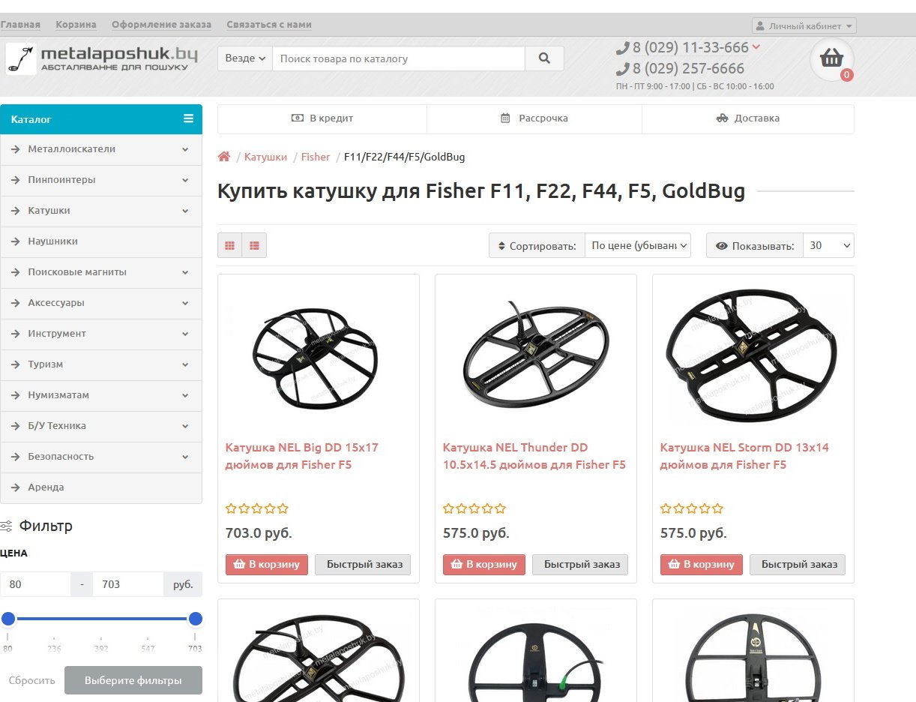Open the Рассрочка tab
This screenshot has width=916, height=702.
534,118
